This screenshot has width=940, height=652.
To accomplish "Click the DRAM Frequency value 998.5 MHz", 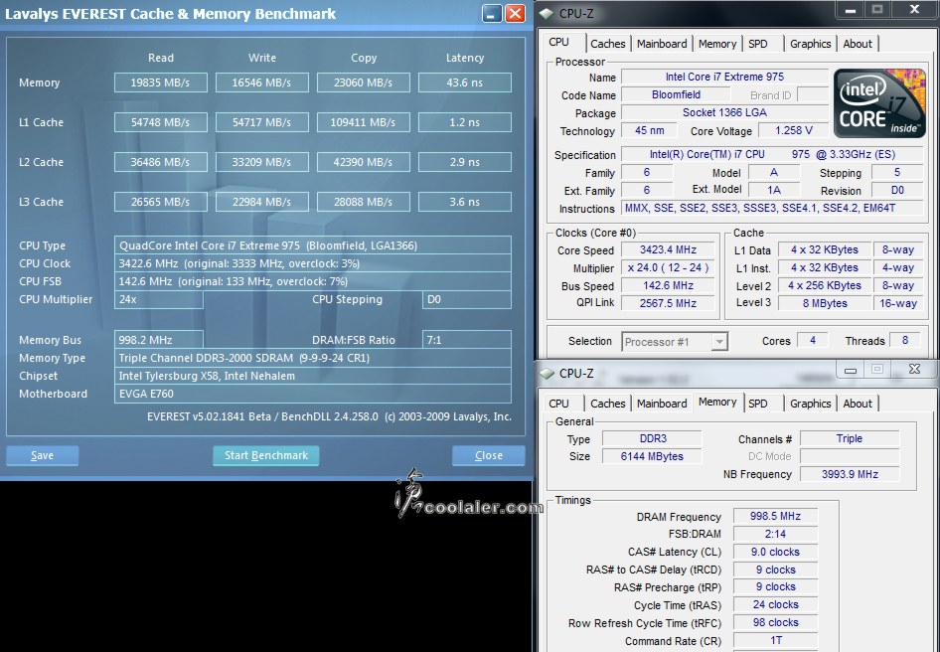I will [x=775, y=517].
